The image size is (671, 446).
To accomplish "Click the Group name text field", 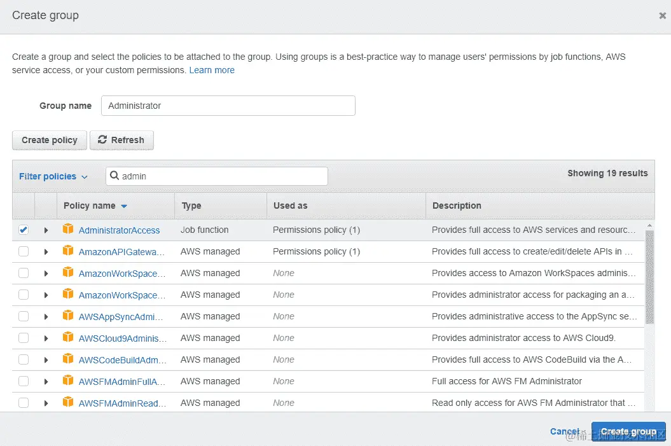I will [228, 106].
